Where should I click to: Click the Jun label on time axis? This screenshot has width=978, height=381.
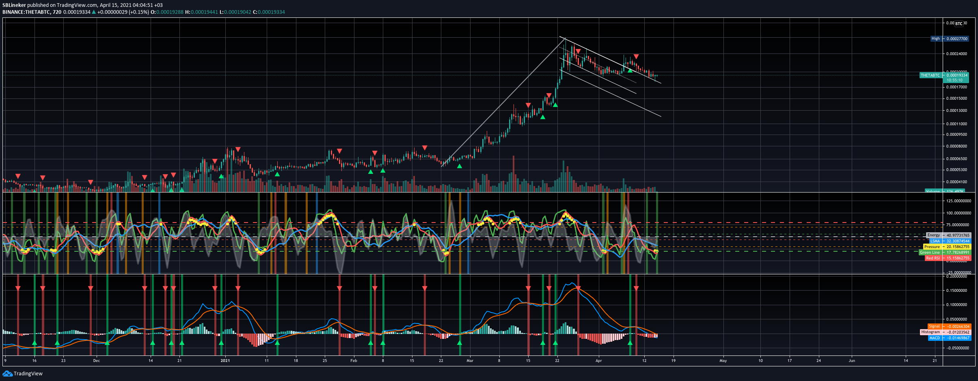tap(852, 360)
